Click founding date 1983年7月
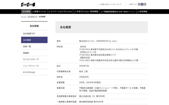Screen dimensions: 169x105 [x=84, y=66]
